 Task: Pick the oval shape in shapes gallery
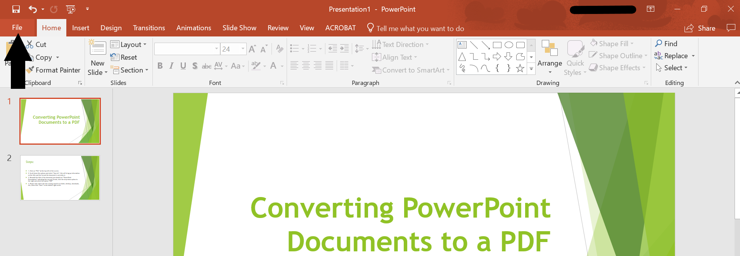click(508, 45)
